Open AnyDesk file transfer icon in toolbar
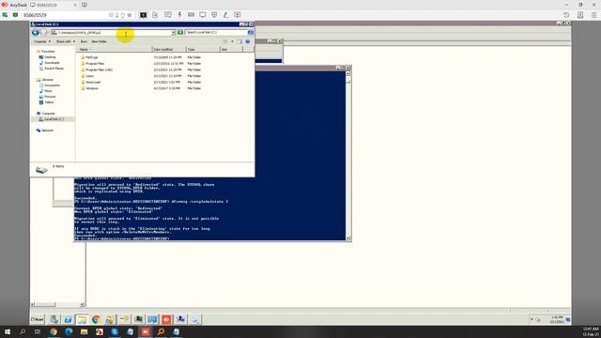Image resolution: width=601 pixels, height=338 pixels. pos(155,15)
